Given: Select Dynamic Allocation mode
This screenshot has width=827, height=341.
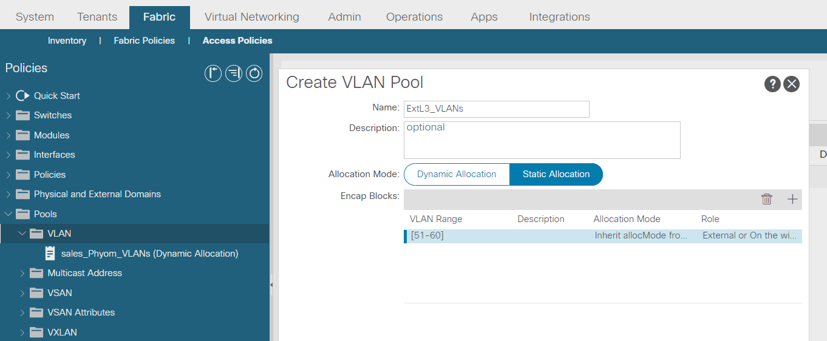Looking at the screenshot, I should [x=457, y=174].
